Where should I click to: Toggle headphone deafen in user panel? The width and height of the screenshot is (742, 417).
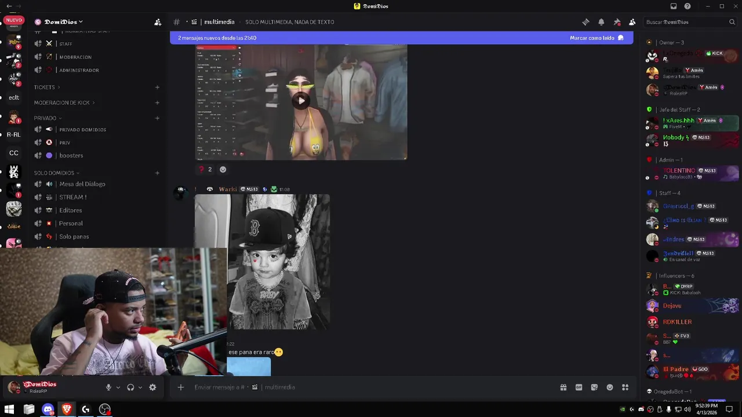click(130, 387)
